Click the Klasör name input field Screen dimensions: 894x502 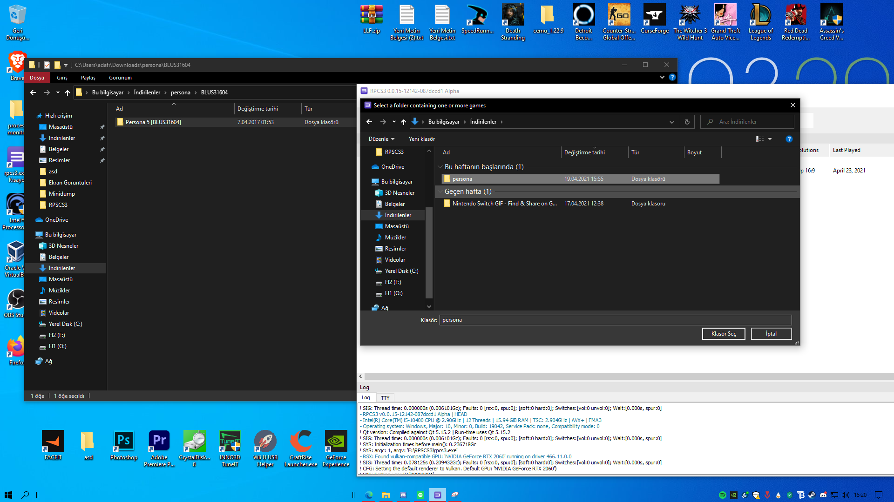615,320
